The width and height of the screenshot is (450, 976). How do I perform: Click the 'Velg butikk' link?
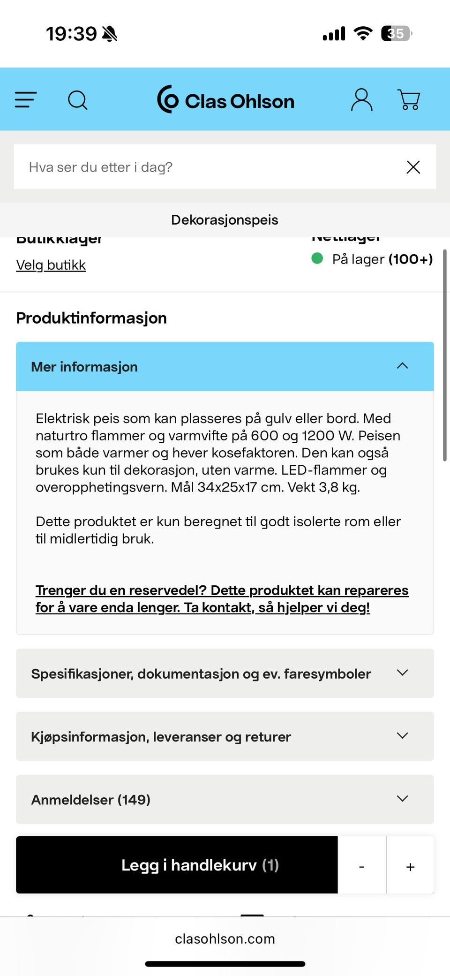pos(51,265)
